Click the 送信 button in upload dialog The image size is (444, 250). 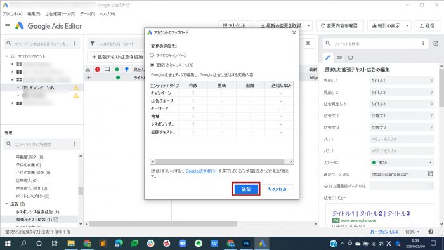click(246, 189)
